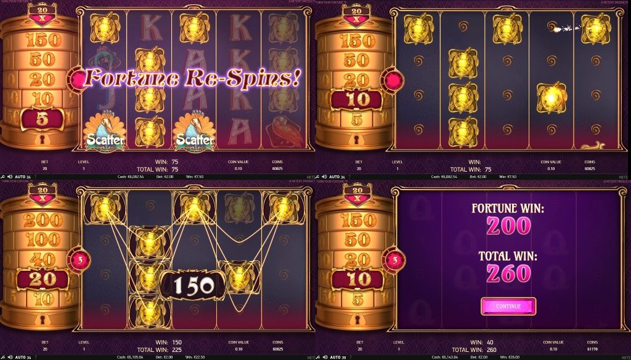Screen dimensions: 631x360
Task: Mute sound using speaker beside AUTO 39
Action: coord(325,357)
